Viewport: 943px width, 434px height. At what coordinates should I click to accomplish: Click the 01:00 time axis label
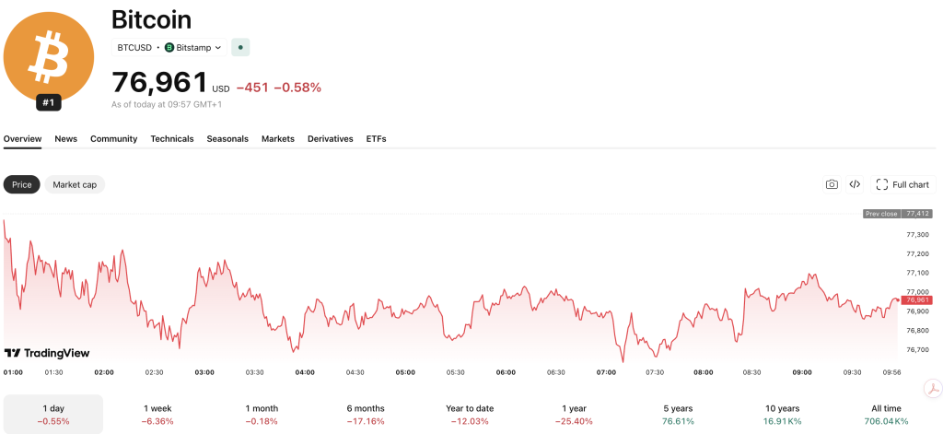(13, 372)
